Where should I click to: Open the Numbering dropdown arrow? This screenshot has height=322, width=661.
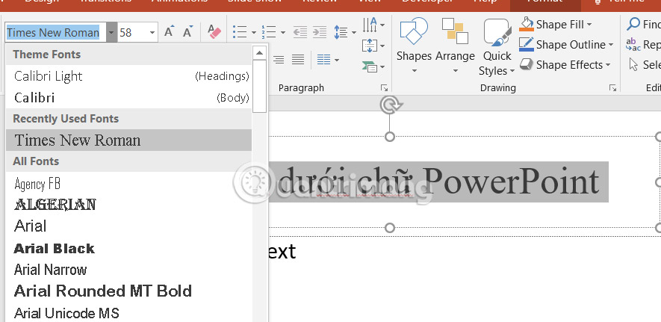click(283, 32)
